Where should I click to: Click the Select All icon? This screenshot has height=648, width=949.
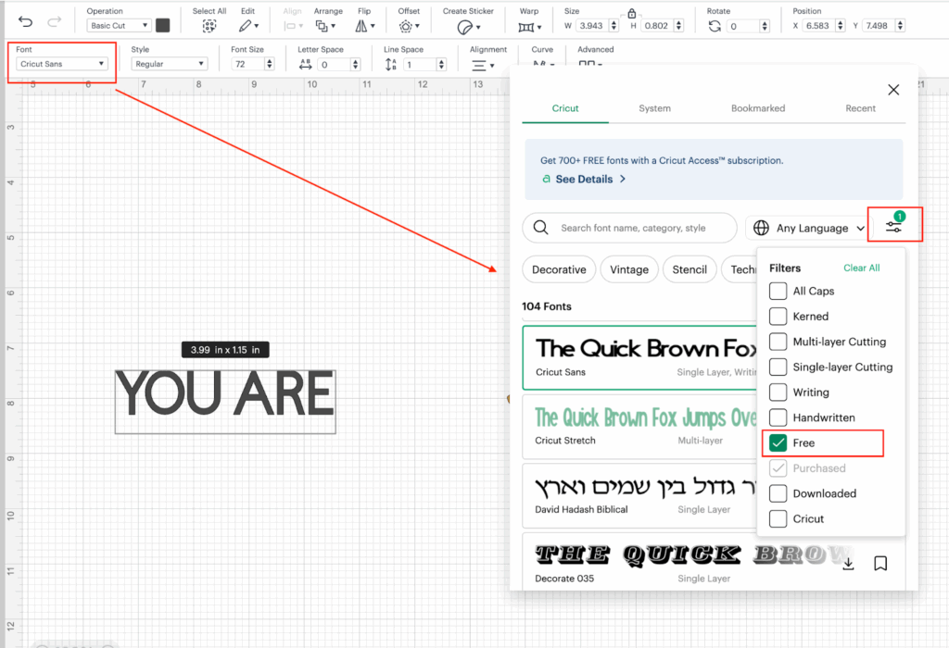(209, 27)
